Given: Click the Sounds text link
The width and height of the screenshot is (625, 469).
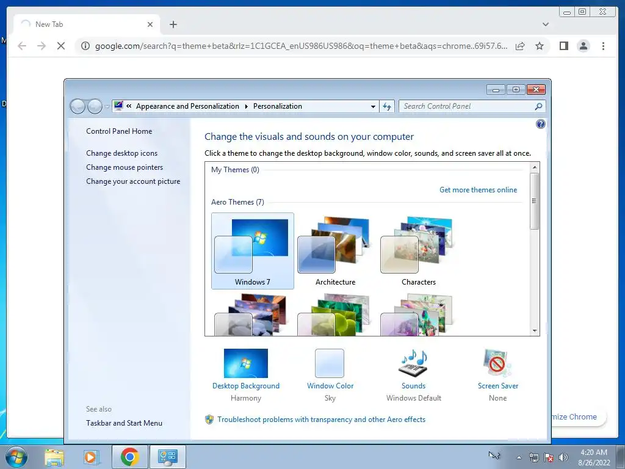Looking at the screenshot, I should tap(413, 386).
